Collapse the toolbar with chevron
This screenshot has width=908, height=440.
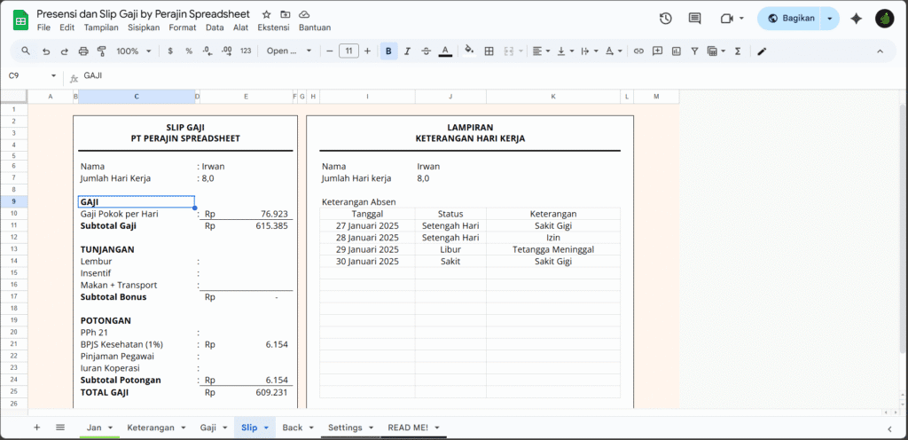881,51
